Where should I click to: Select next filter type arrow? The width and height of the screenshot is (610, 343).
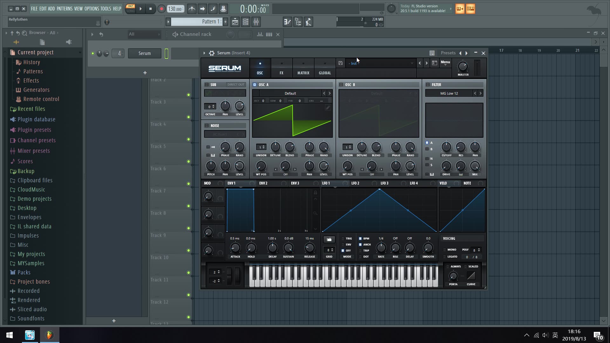pos(480,93)
